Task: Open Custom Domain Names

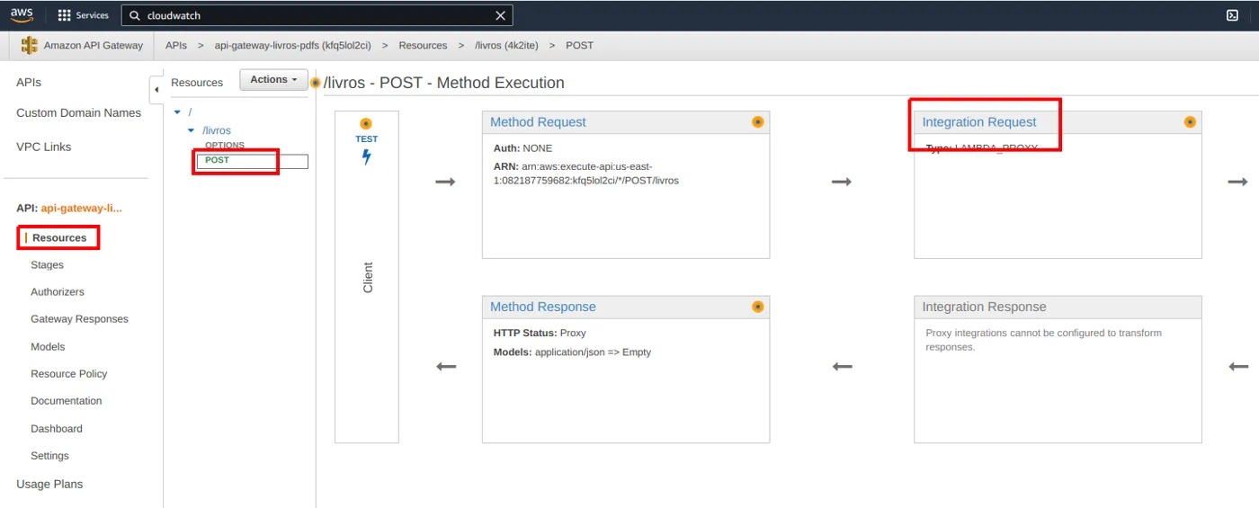Action: (x=79, y=112)
